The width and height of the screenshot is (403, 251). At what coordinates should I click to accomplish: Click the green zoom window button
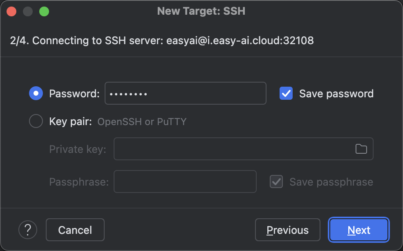coord(44,11)
